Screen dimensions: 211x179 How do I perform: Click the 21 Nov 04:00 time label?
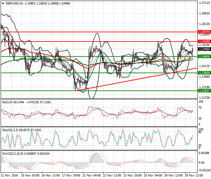(x=92, y=175)
